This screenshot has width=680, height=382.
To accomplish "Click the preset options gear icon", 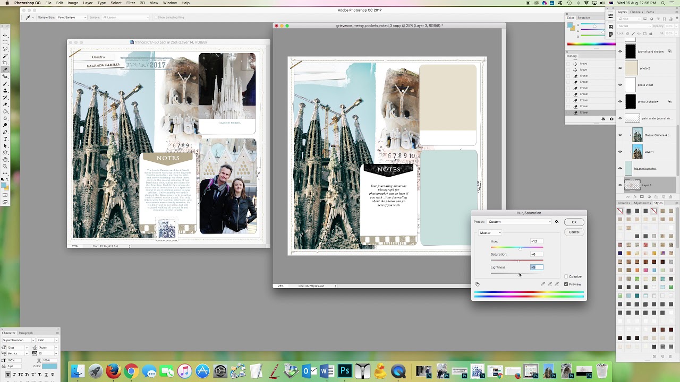I will point(557,222).
